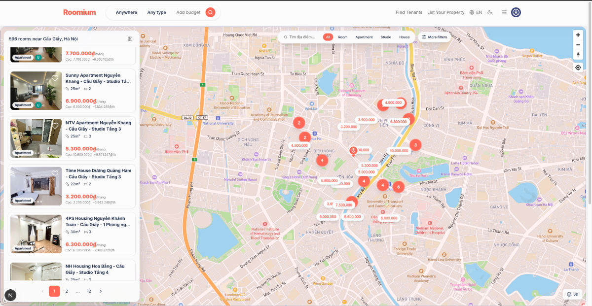Click the 6.300.000 map price marker
This screenshot has width=592, height=306.
pyautogui.click(x=398, y=122)
